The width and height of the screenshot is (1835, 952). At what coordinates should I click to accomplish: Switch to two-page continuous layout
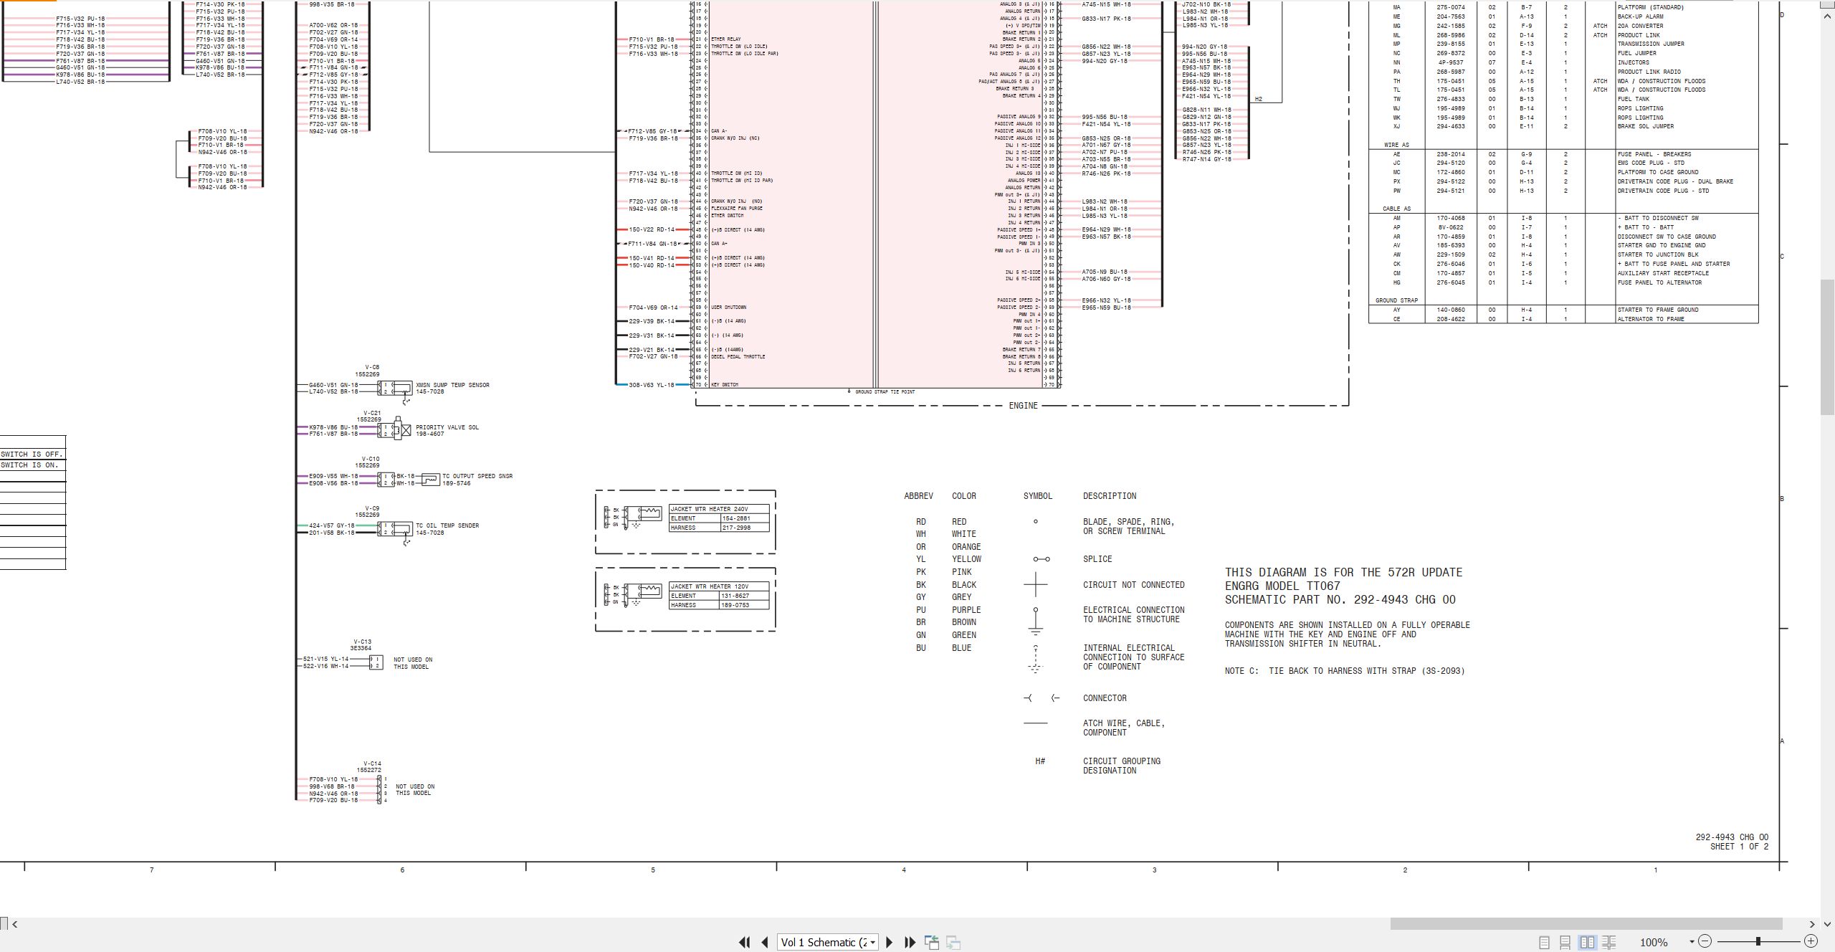1609,943
